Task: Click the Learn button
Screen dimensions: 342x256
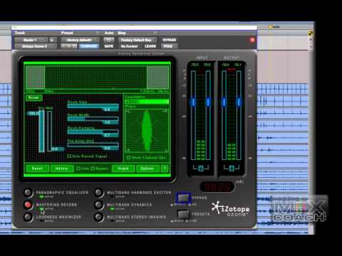Action: click(x=150, y=46)
